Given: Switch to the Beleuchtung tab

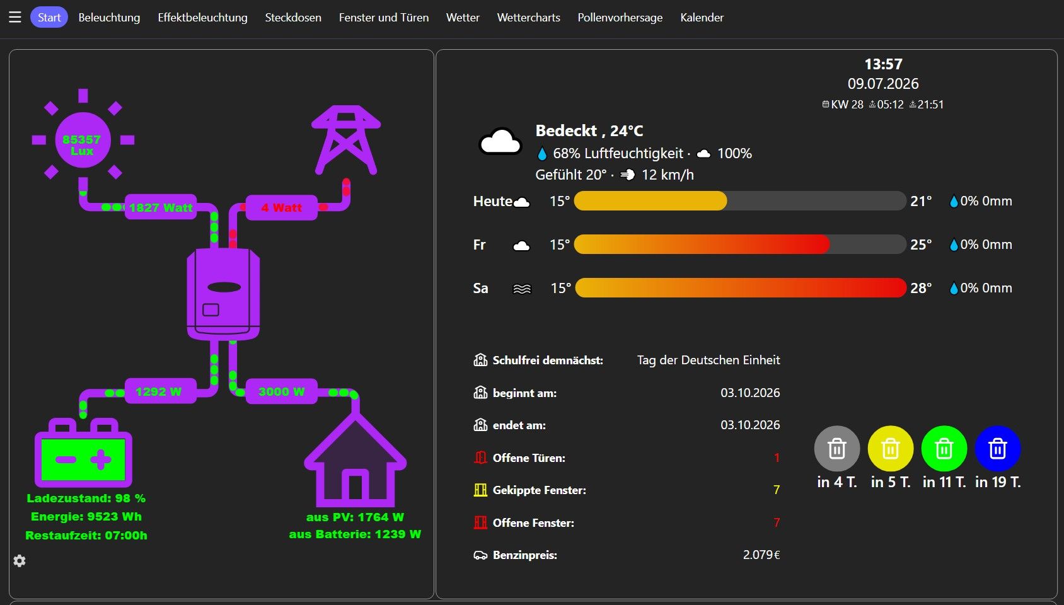Looking at the screenshot, I should point(109,18).
